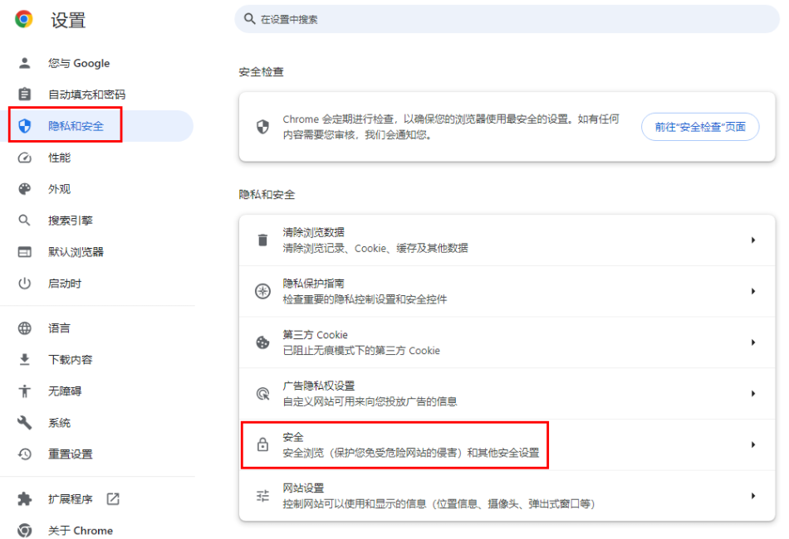Click the 设置 page title
789x539 pixels.
coord(68,20)
